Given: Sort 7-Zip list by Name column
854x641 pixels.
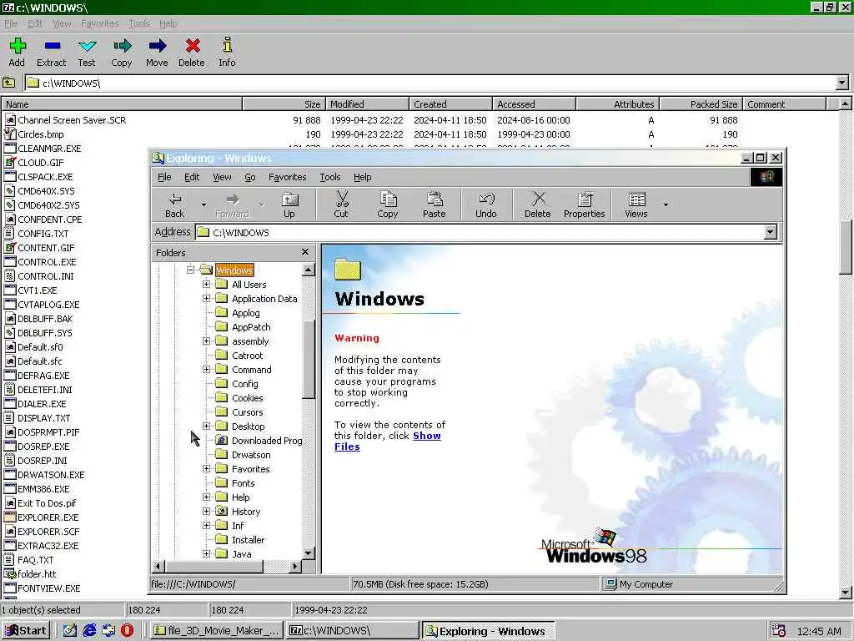Looking at the screenshot, I should (122, 104).
